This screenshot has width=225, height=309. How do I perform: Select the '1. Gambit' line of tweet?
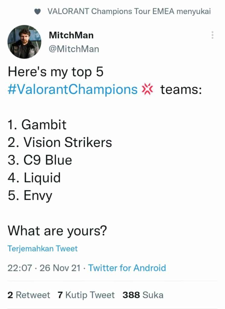[x=37, y=125]
